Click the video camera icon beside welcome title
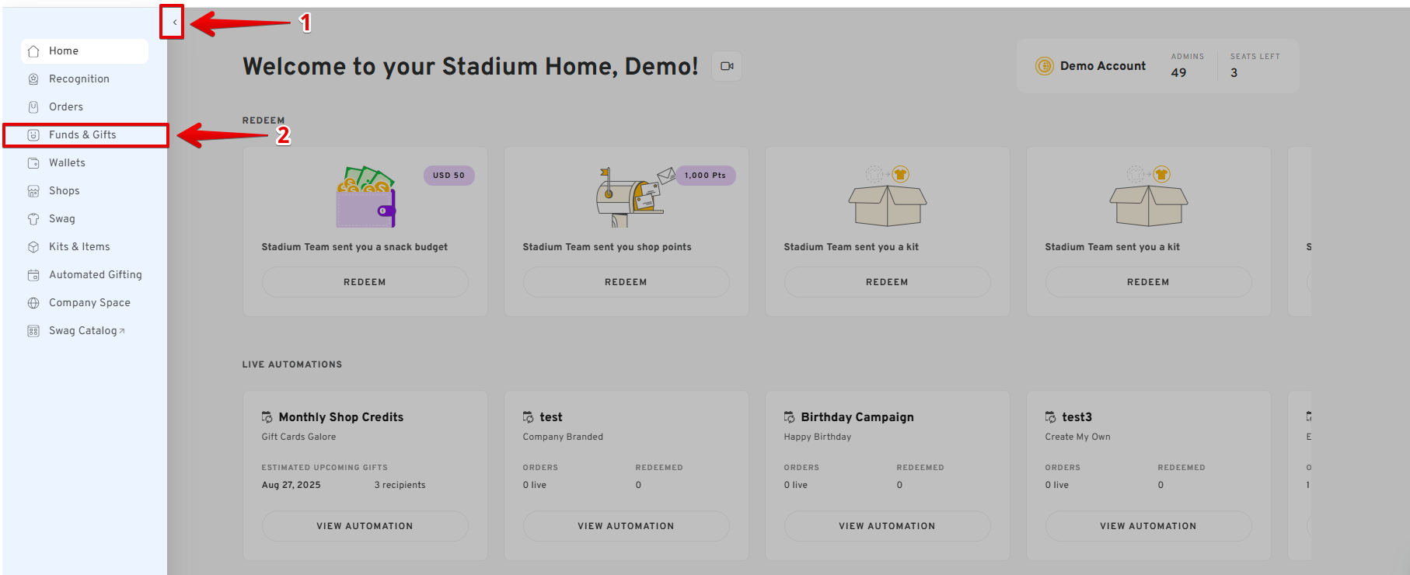Image resolution: width=1410 pixels, height=575 pixels. [727, 66]
